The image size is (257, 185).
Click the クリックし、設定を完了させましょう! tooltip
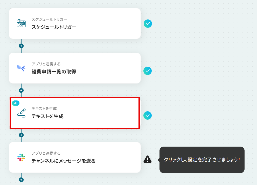(202, 160)
